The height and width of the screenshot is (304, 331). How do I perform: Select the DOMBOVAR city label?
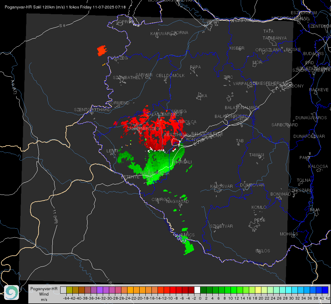252,185
